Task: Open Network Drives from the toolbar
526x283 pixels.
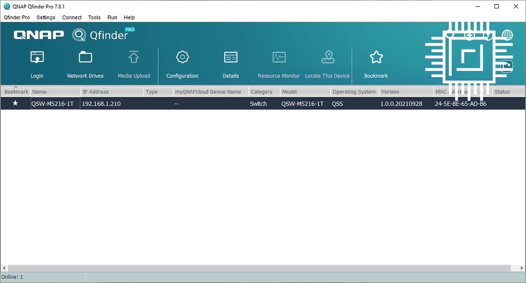Action: [x=85, y=57]
